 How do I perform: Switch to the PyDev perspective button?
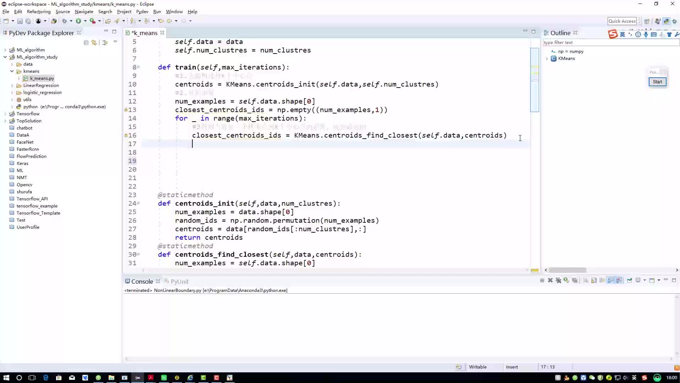click(x=666, y=21)
